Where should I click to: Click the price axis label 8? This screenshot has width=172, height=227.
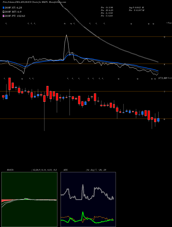coord(164,65)
